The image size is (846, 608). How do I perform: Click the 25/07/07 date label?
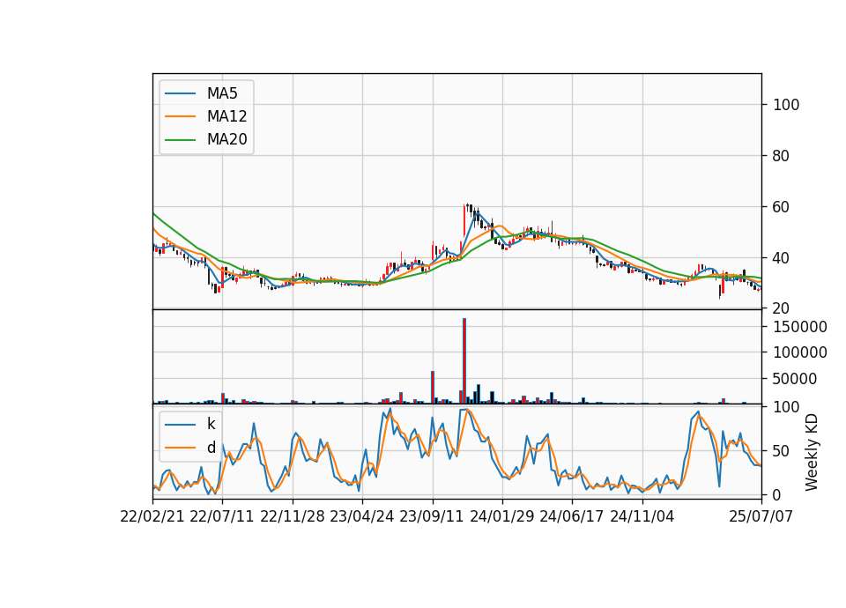coord(761,516)
